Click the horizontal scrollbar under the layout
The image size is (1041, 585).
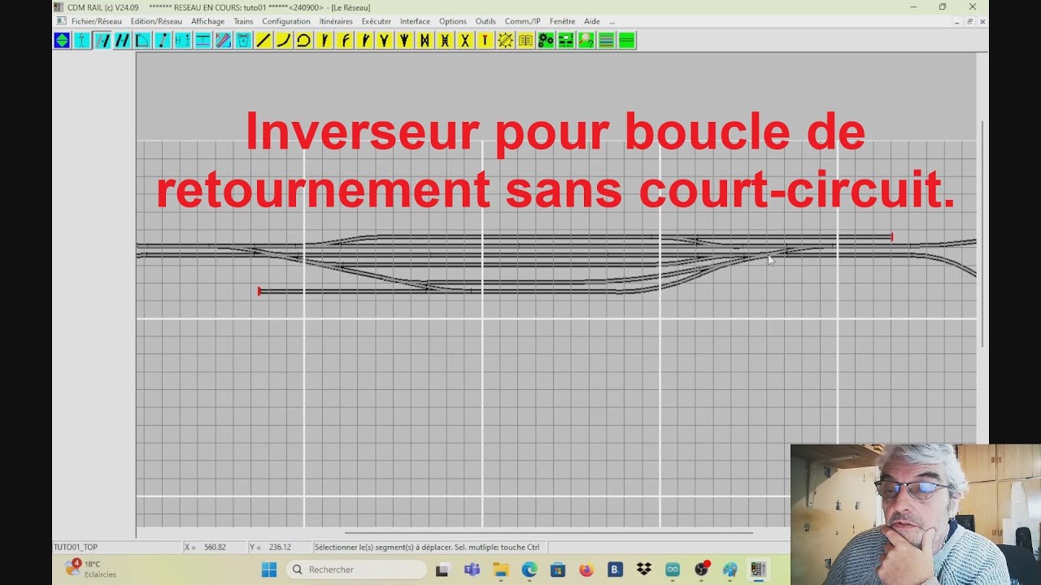coord(549,533)
